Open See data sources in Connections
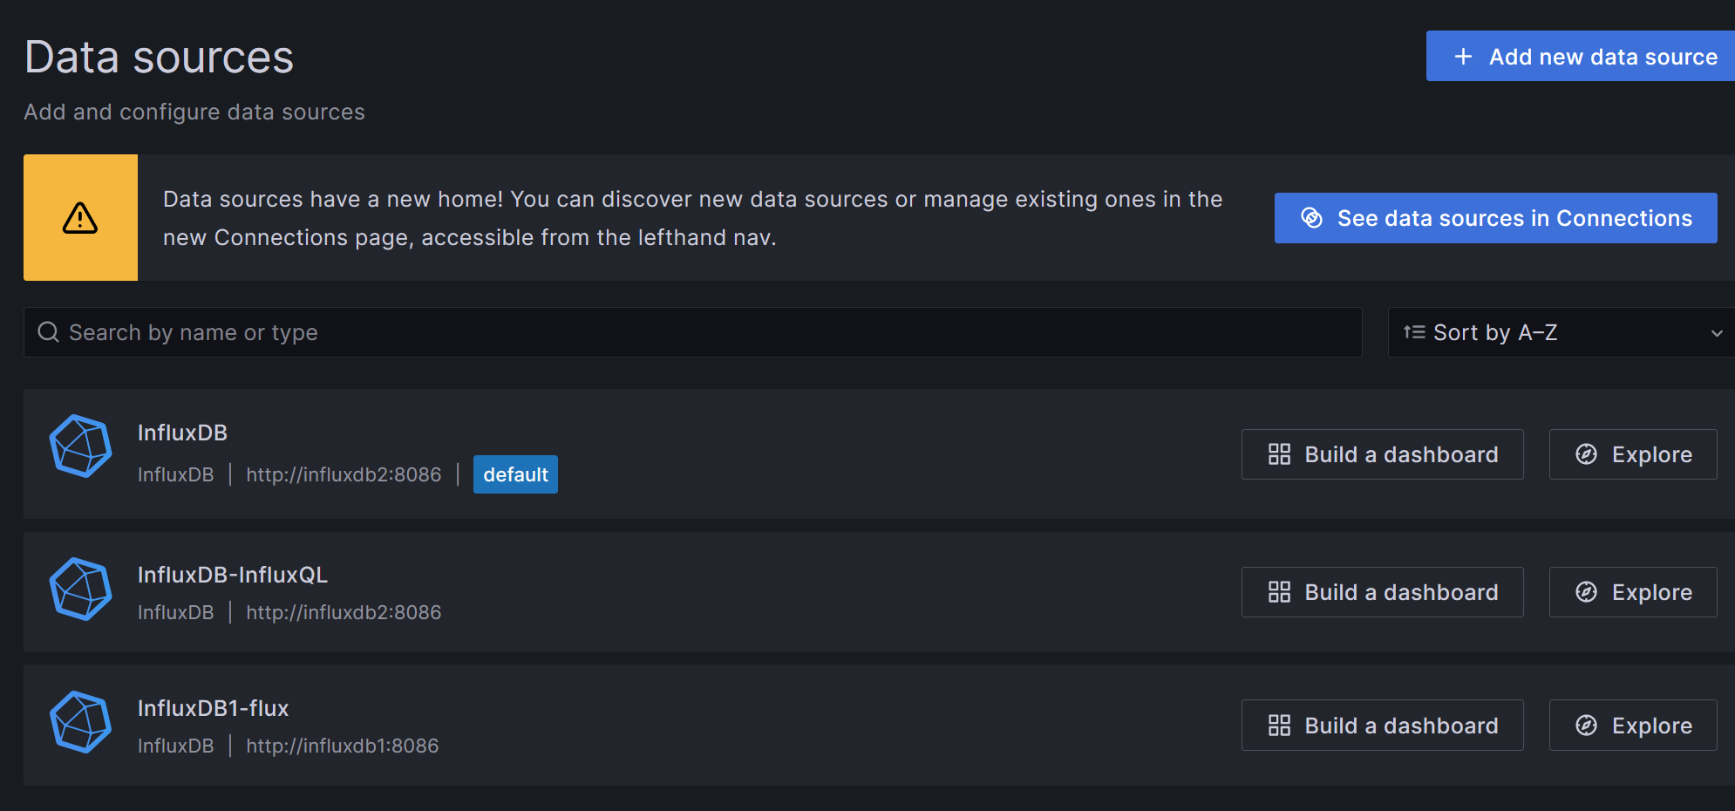1735x811 pixels. [x=1496, y=218]
